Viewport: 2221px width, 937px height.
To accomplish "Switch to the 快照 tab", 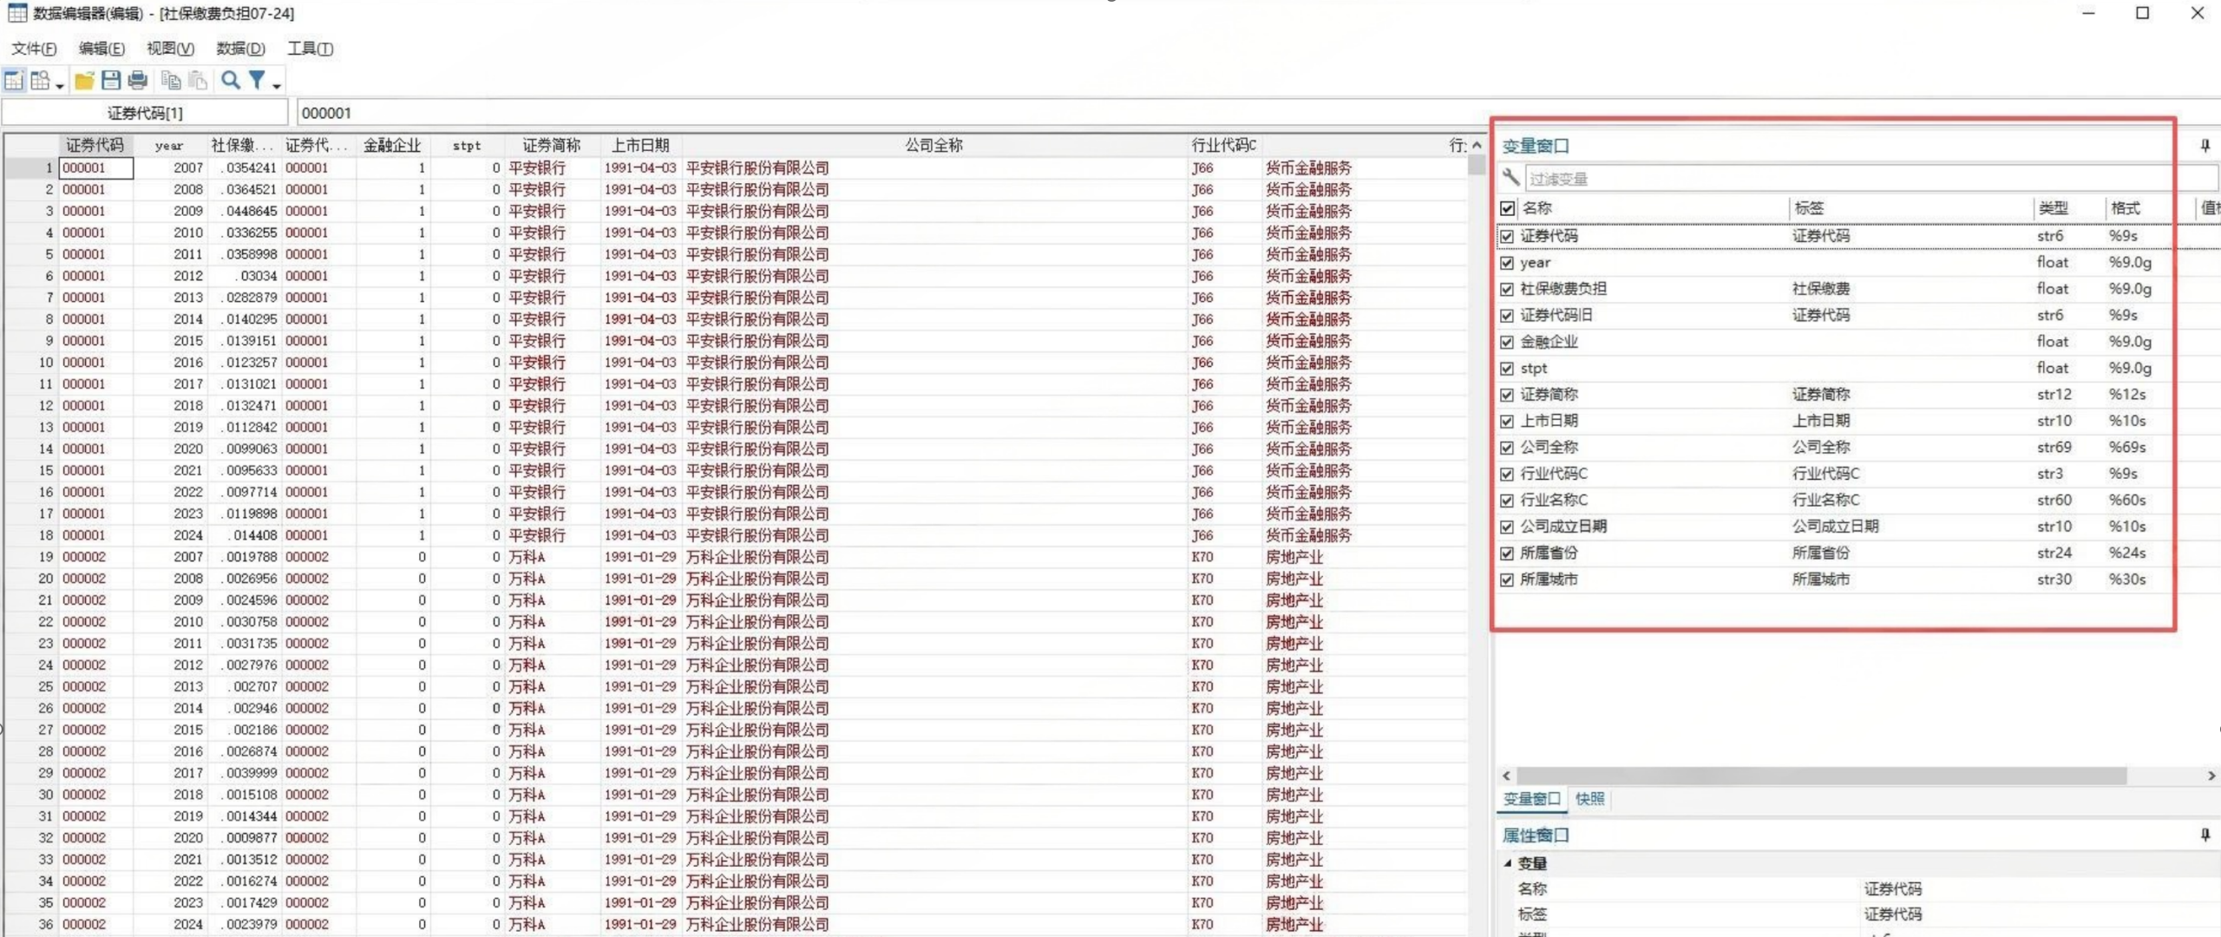I will [1589, 799].
